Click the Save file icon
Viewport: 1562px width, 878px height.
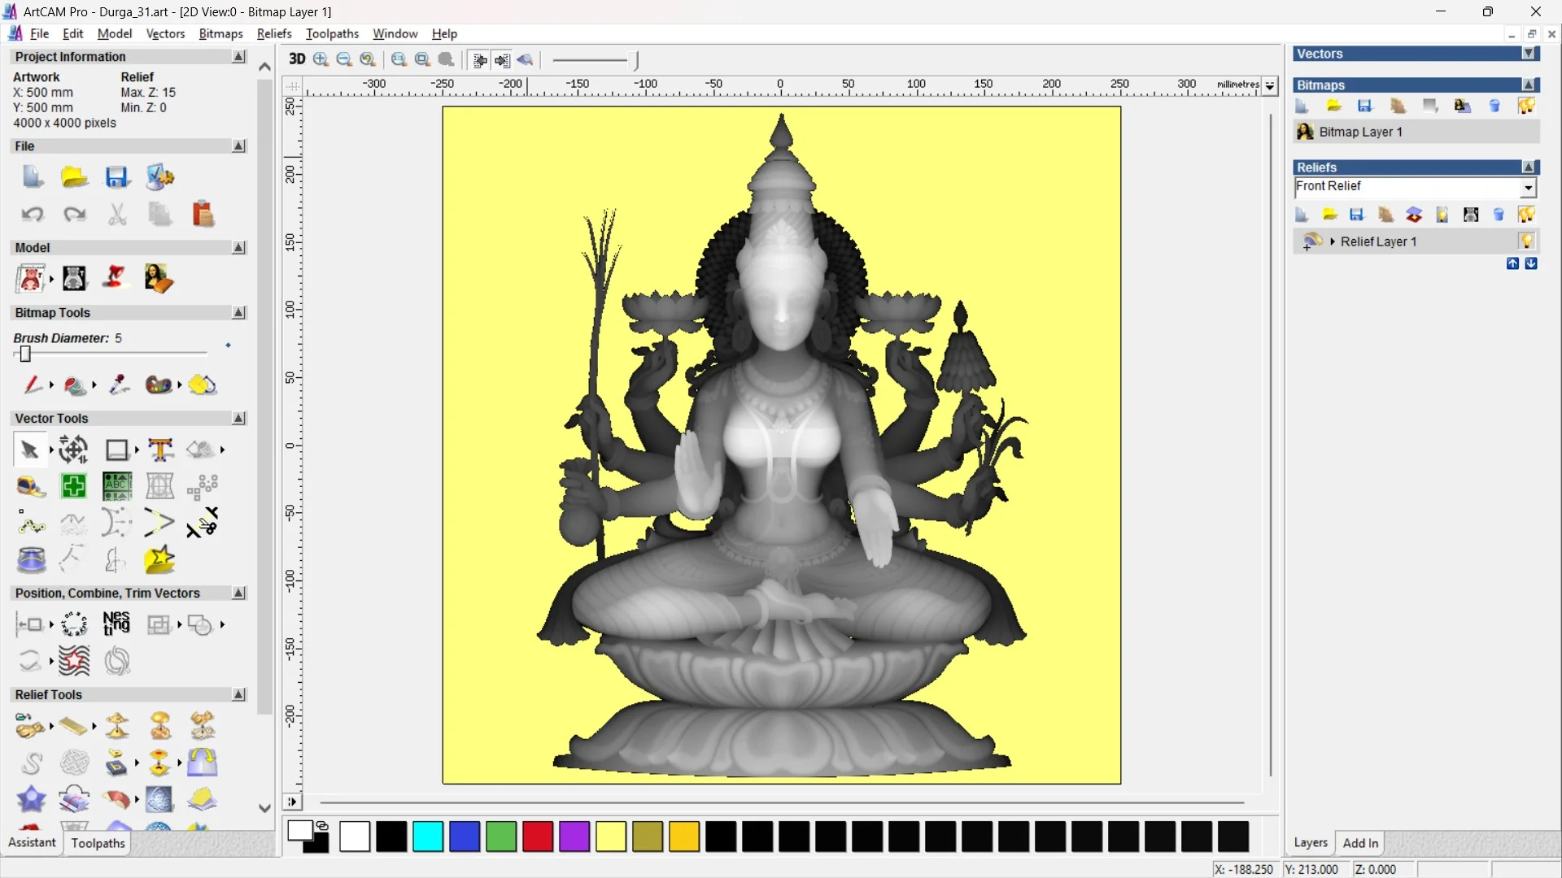point(117,177)
